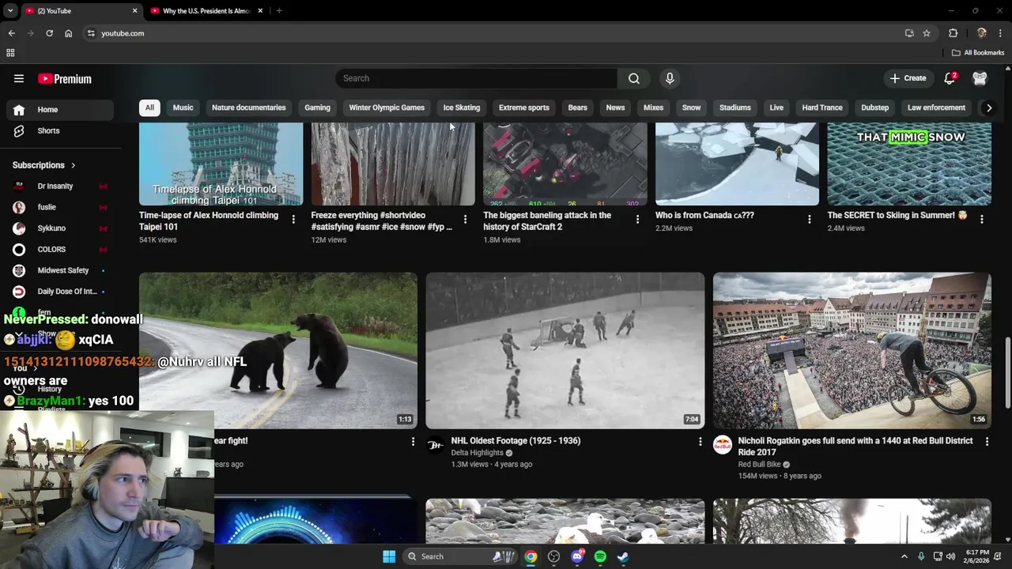
Task: Select the Snow chip
Action: tap(691, 107)
